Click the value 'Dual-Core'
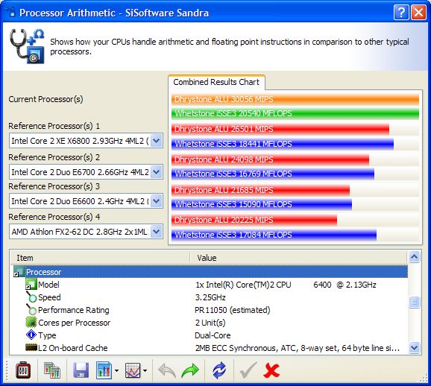This screenshot has width=431, height=386. [213, 335]
